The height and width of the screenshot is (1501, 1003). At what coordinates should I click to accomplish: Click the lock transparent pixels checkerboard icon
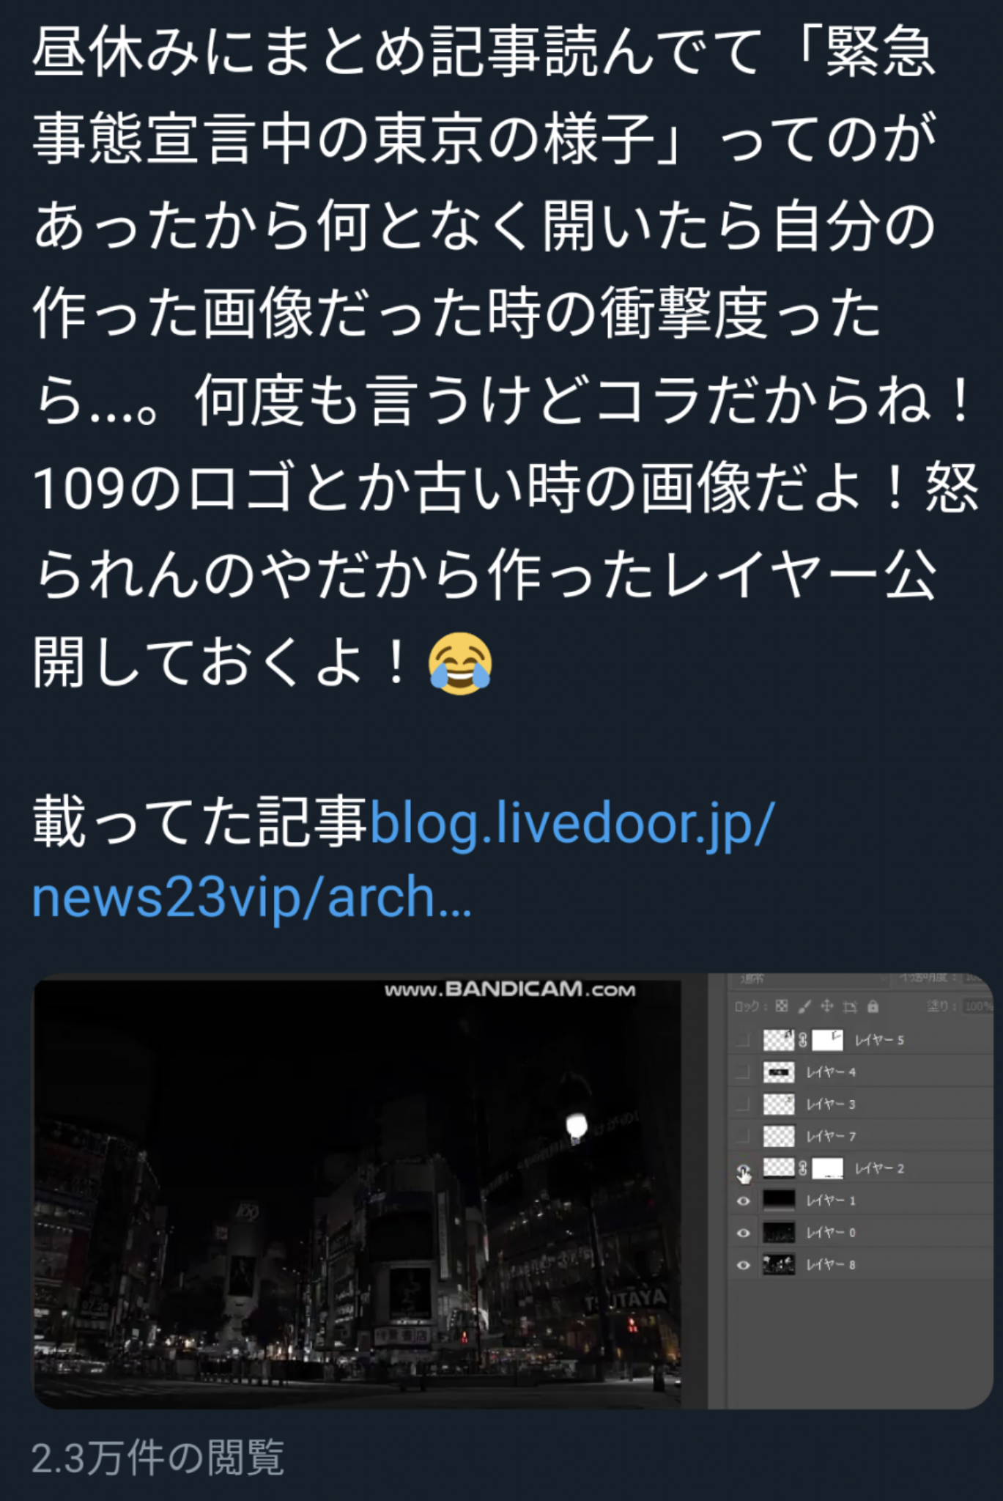782,1006
